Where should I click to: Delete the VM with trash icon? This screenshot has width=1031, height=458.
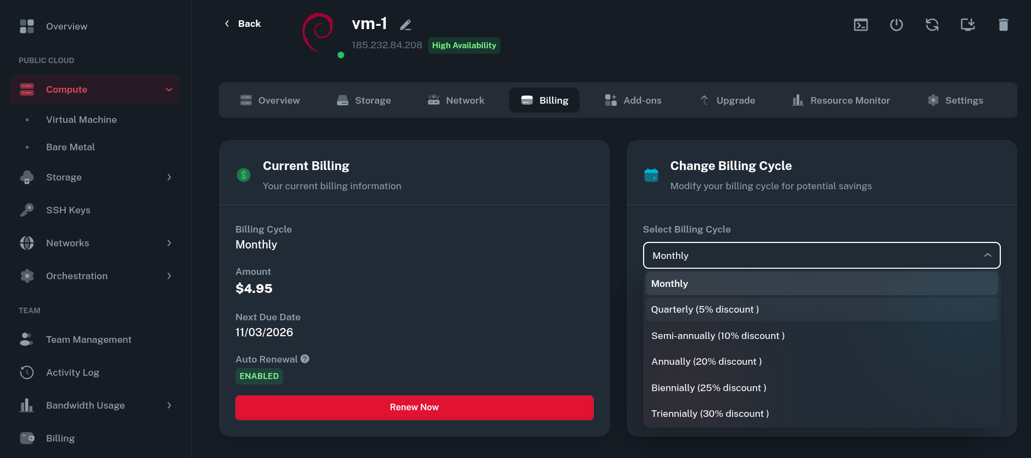1003,25
